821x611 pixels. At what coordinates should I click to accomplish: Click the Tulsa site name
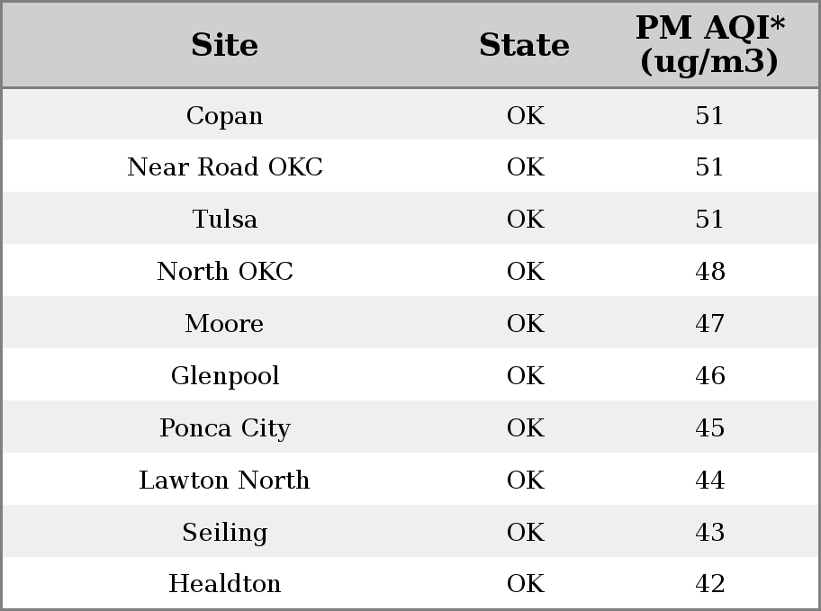225,219
